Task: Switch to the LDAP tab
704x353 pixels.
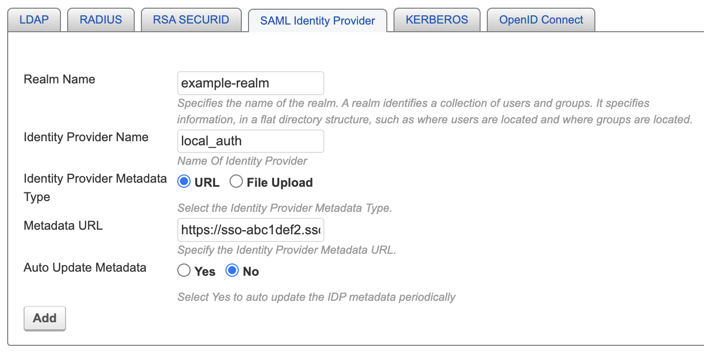Action: [34, 20]
